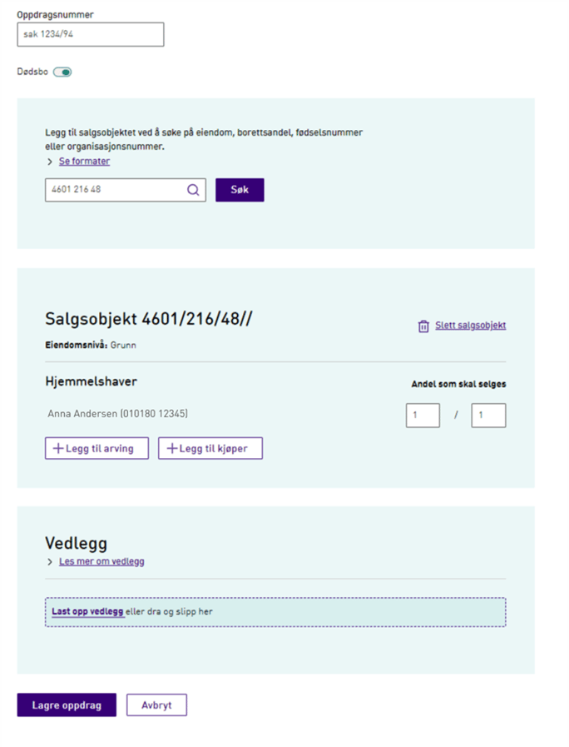Toggle the Dødsbo switch
Viewport: 569px width, 747px height.
(62, 72)
